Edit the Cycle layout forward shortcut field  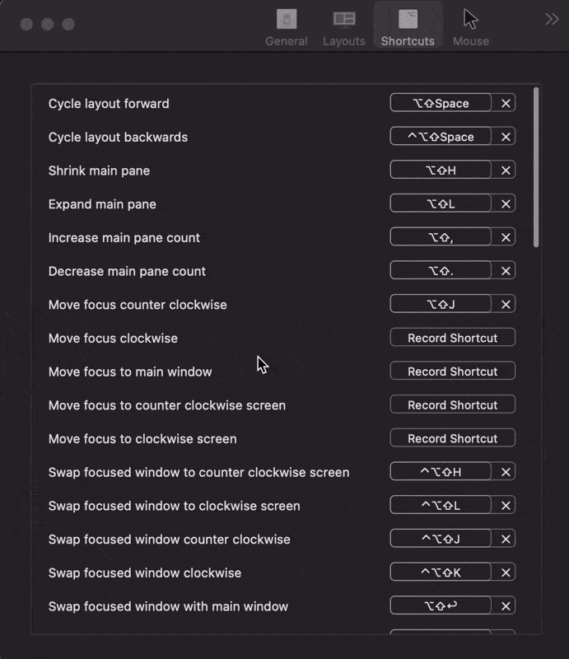(x=441, y=103)
